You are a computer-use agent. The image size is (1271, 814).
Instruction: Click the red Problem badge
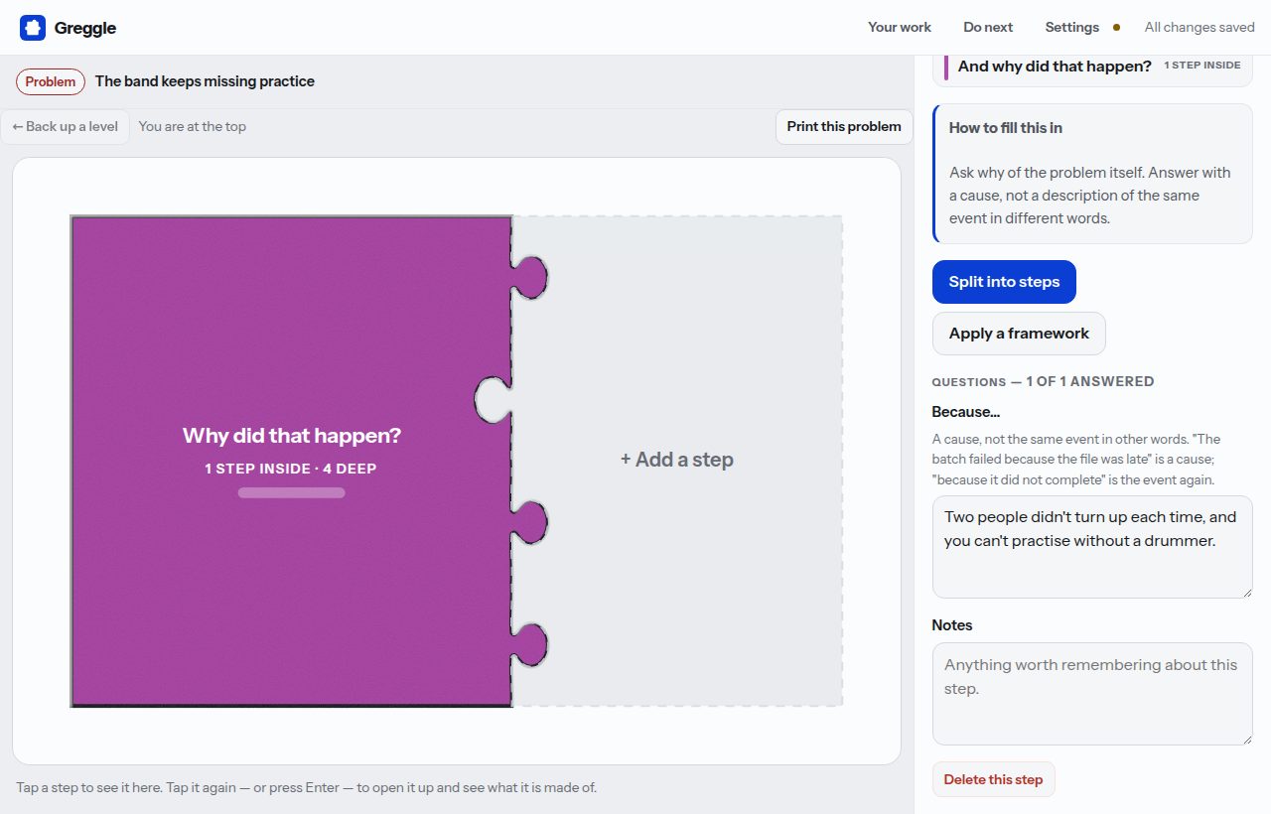(51, 81)
